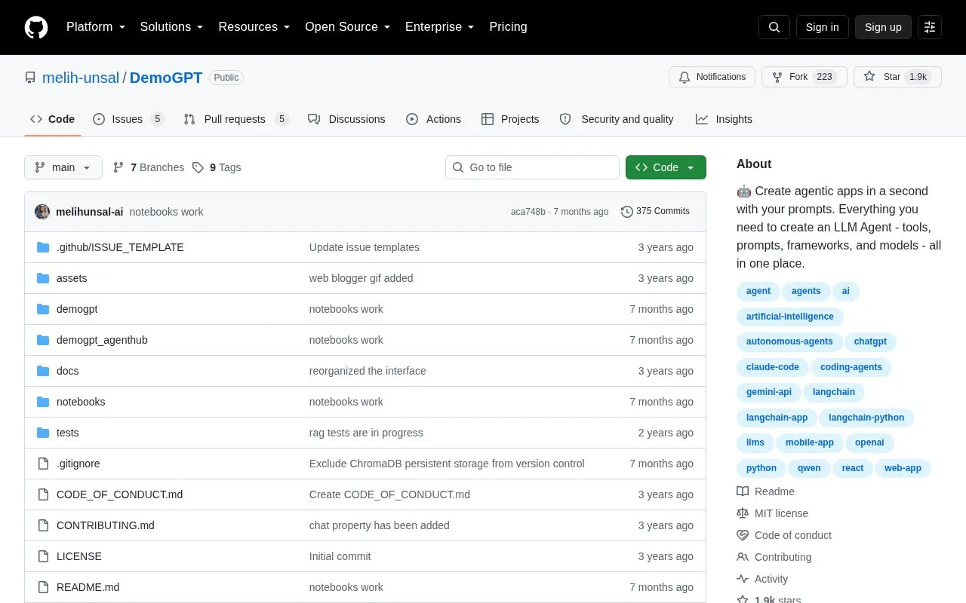The height and width of the screenshot is (603, 966).
Task: Click the folder icon beside docs
Action: (43, 371)
